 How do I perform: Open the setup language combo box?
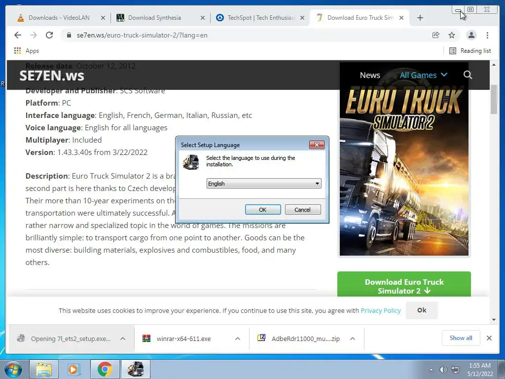point(264,184)
